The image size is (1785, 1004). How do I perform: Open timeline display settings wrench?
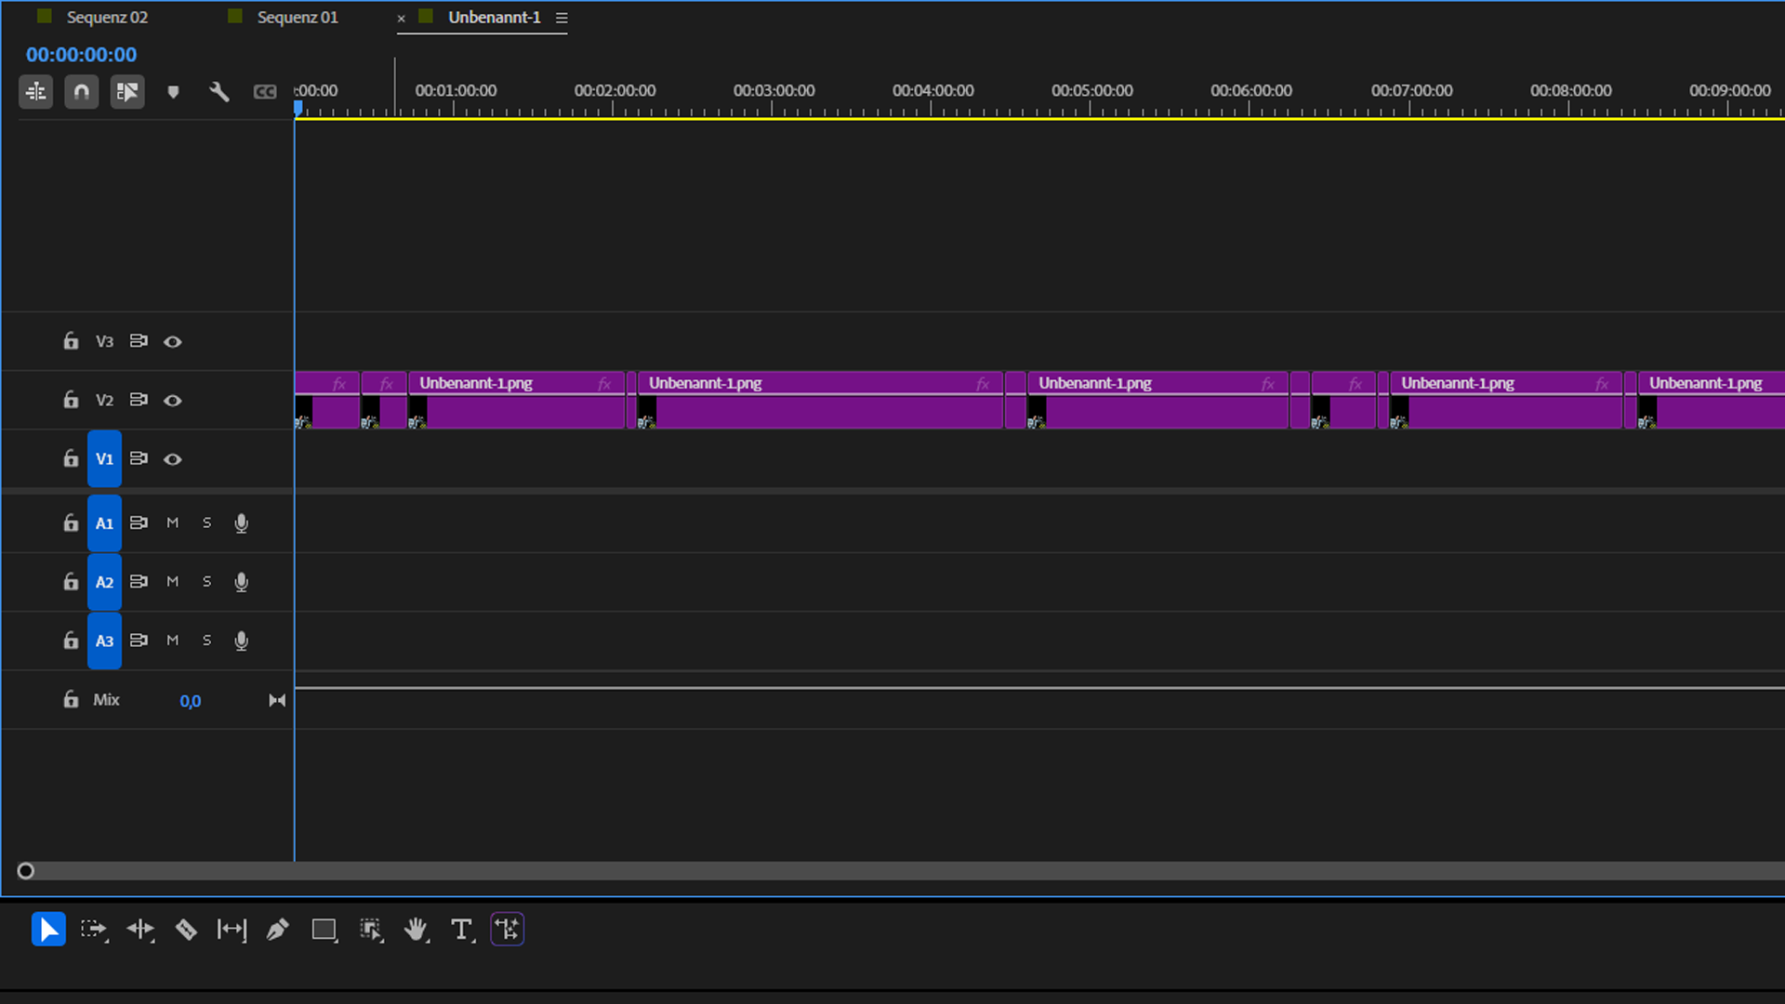coord(219,91)
